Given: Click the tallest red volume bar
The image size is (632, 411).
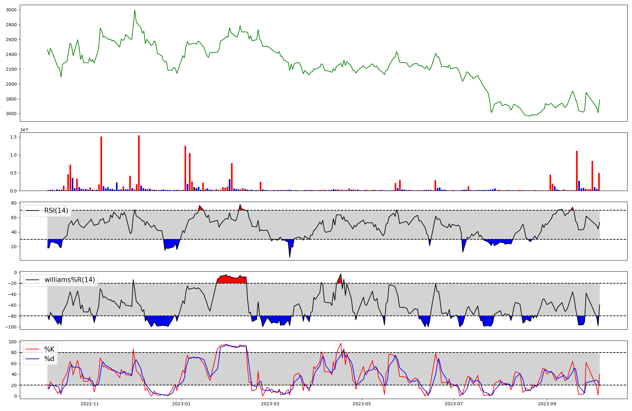Looking at the screenshot, I should [139, 163].
